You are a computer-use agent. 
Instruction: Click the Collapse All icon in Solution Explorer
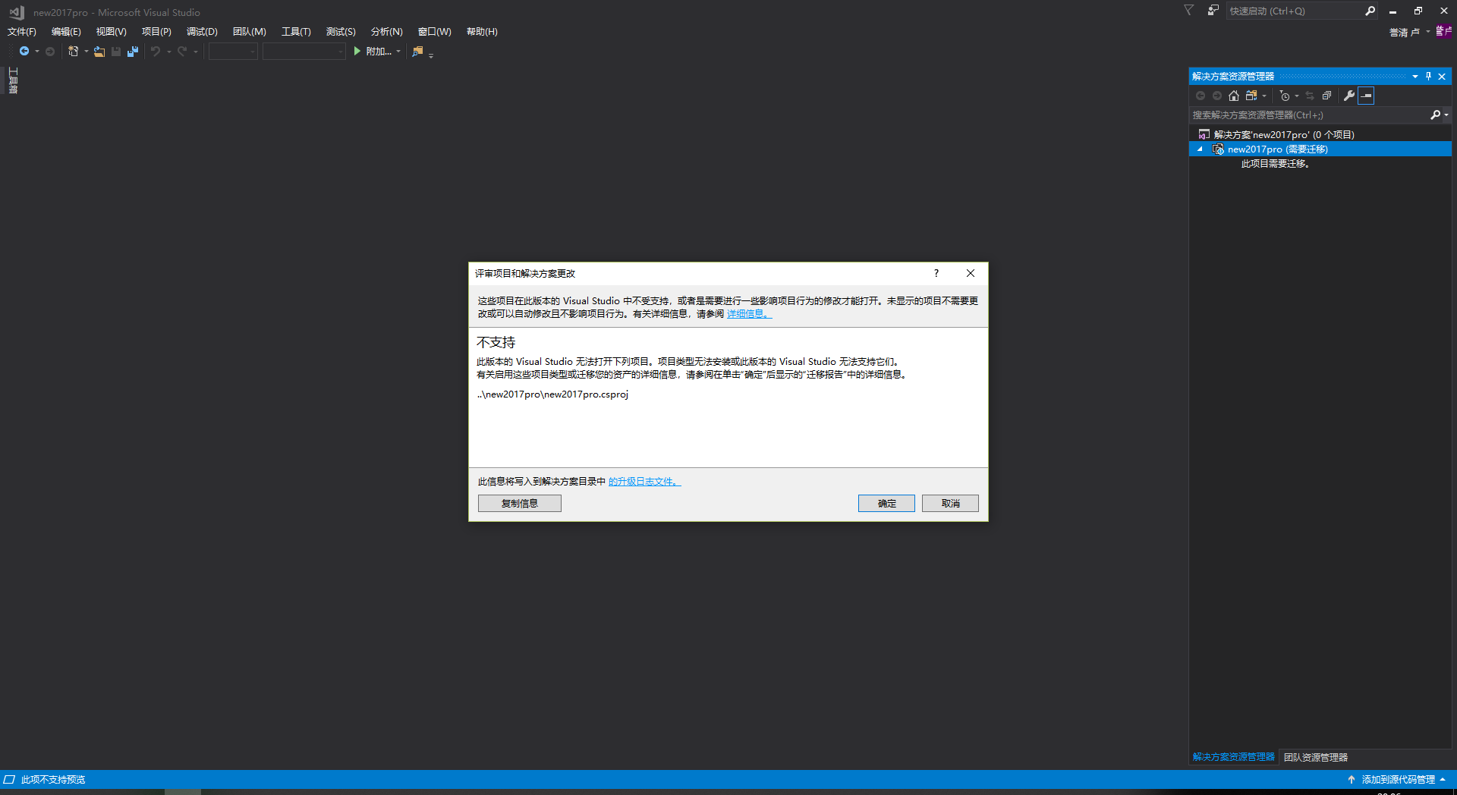(x=1326, y=96)
